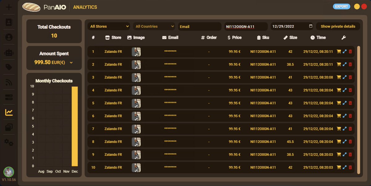The image size is (371, 186).
Task: Open the stacked windows sidebar icon
Action: tap(9, 127)
